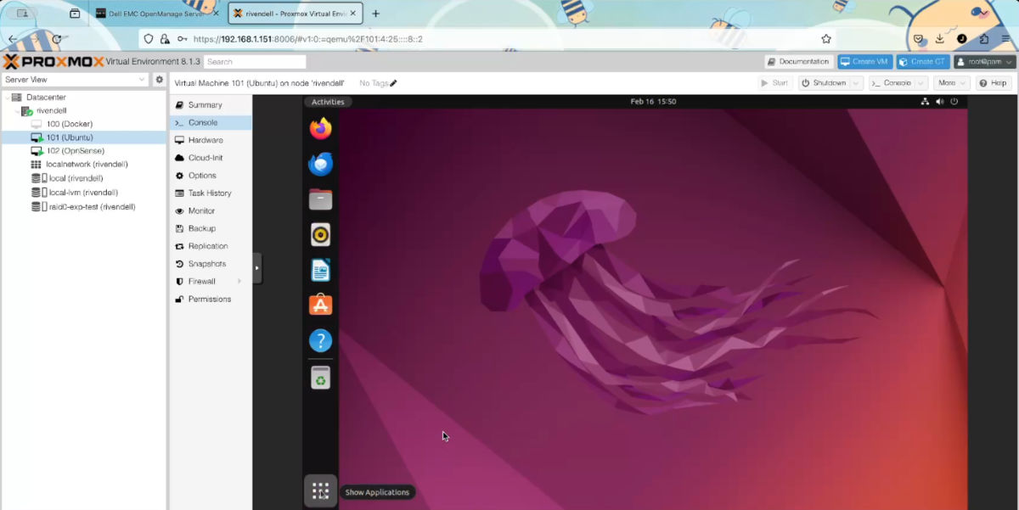1019x510 pixels.
Task: Open the Server View dropdown
Action: pyautogui.click(x=76, y=77)
